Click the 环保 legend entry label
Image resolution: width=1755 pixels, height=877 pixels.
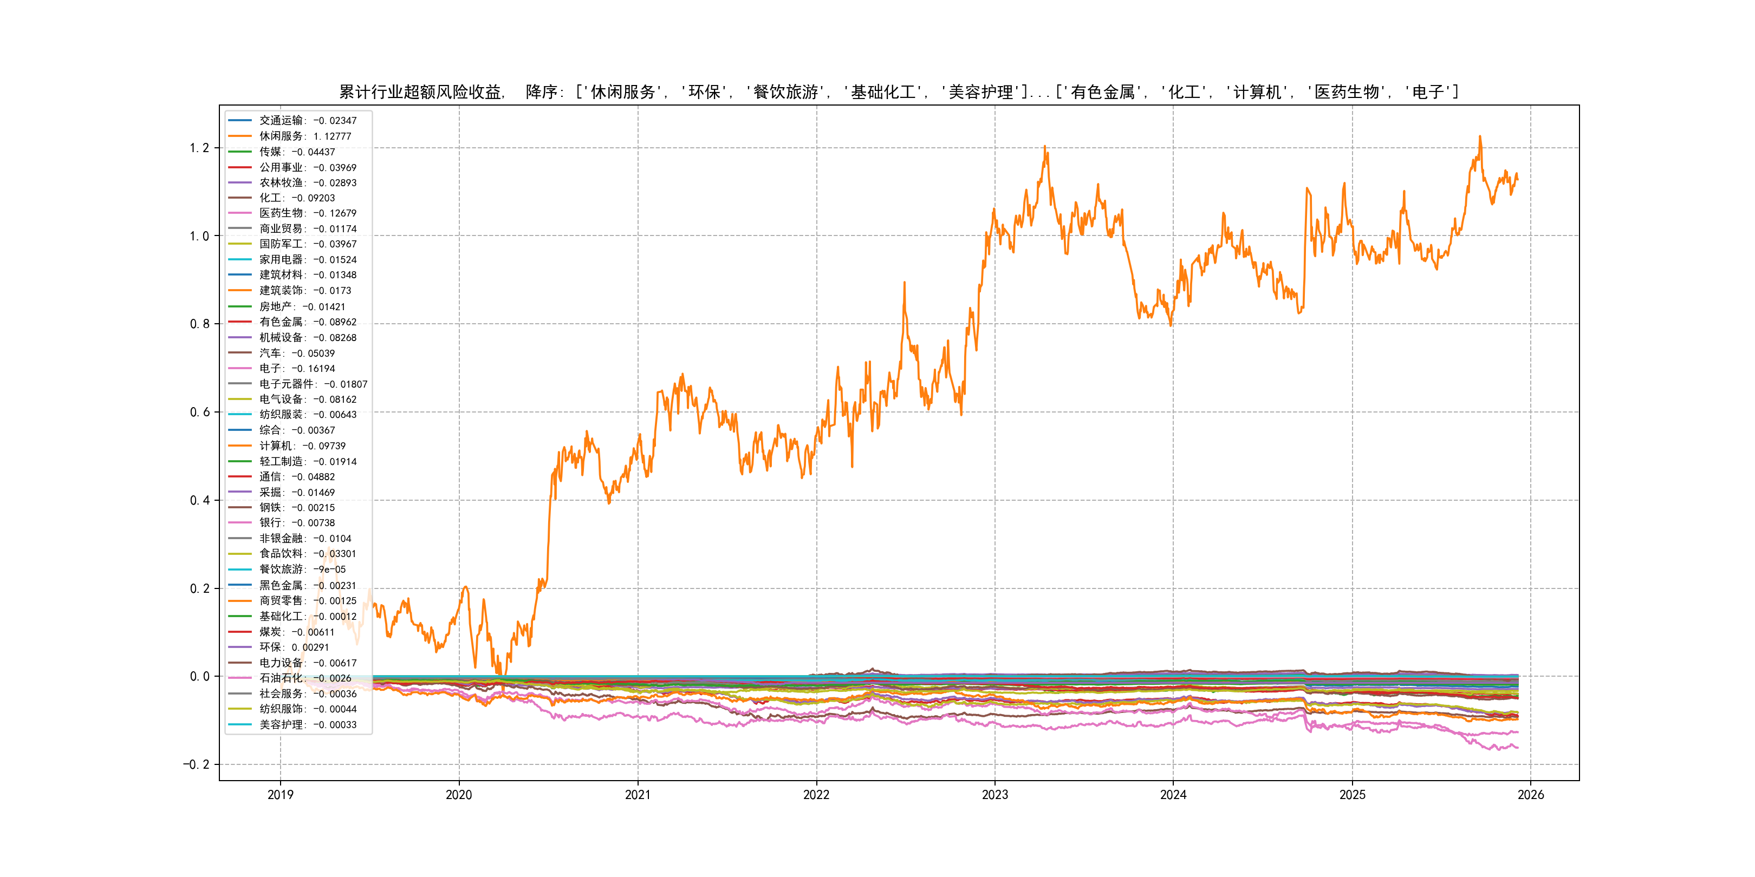point(294,647)
